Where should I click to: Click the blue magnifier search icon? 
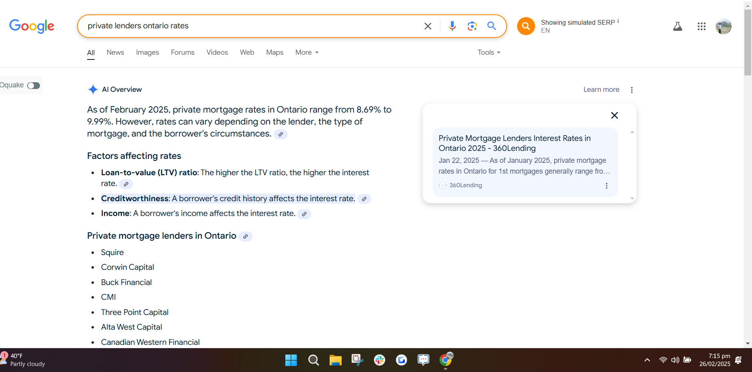[x=491, y=26]
